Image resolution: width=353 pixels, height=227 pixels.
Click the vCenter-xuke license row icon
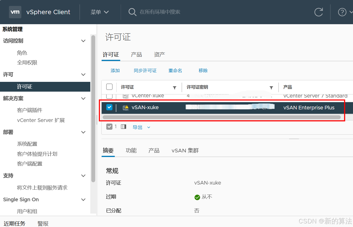(x=126, y=96)
